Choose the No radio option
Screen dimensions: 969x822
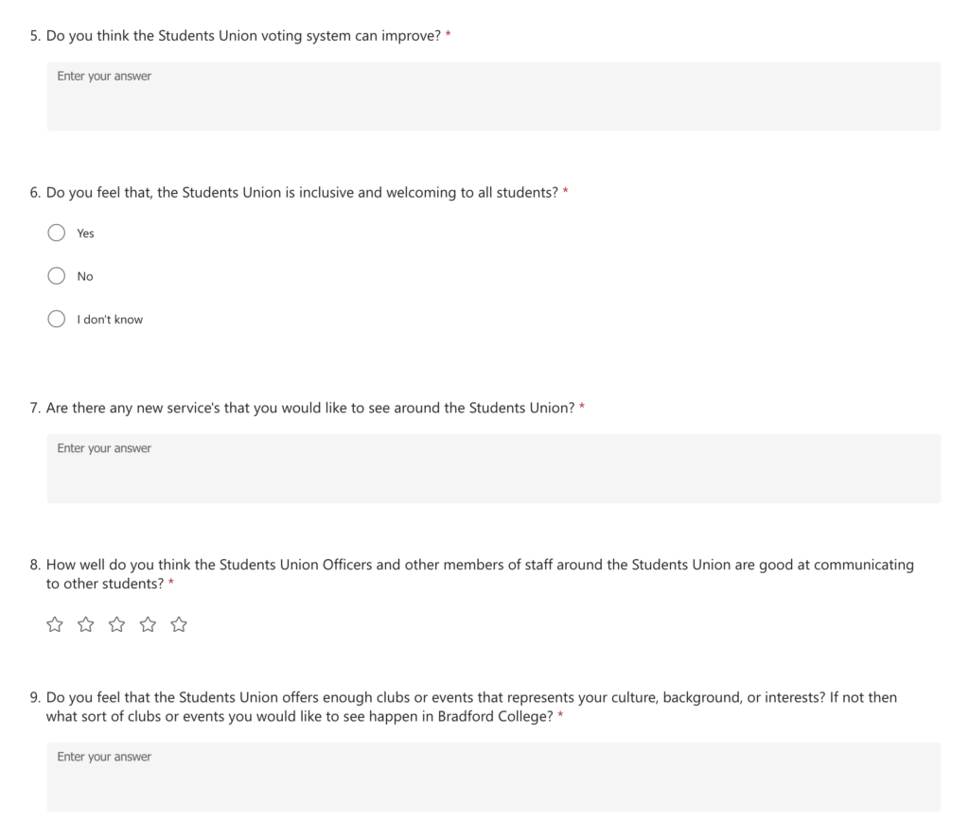tap(56, 276)
